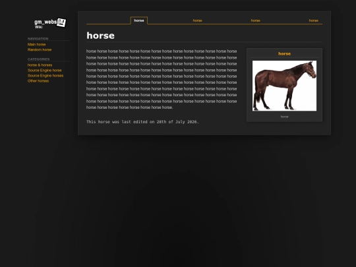Screen dimensions: 356x267
Task: Go to Main horse link
Action: pos(36,44)
